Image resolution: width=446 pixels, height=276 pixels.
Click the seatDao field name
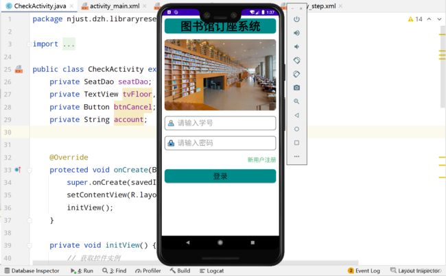point(133,81)
